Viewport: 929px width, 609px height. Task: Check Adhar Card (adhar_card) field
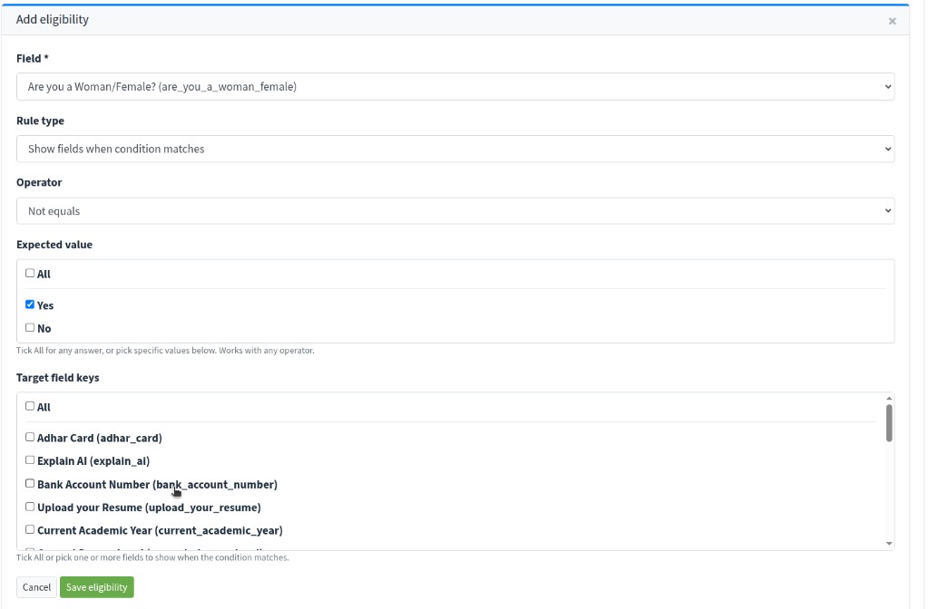coord(30,437)
